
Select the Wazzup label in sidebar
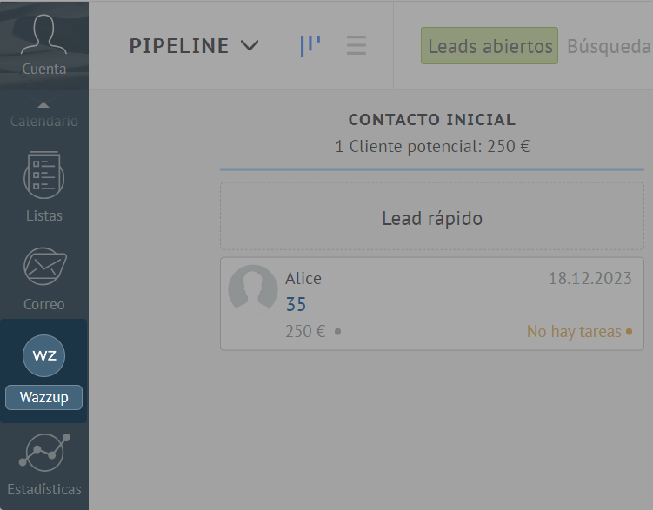(x=43, y=397)
